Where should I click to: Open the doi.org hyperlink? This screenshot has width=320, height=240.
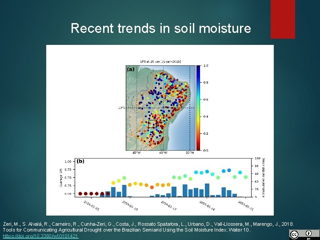[x=40, y=236]
